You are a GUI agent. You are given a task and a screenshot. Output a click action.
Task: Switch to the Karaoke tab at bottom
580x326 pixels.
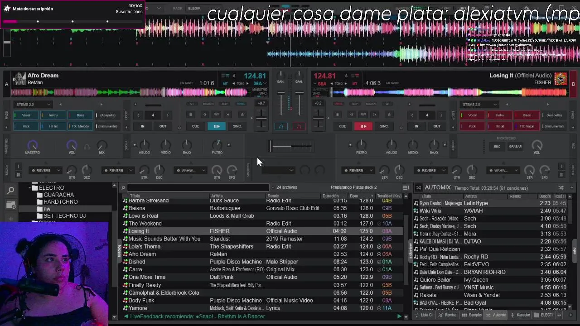(x=520, y=315)
